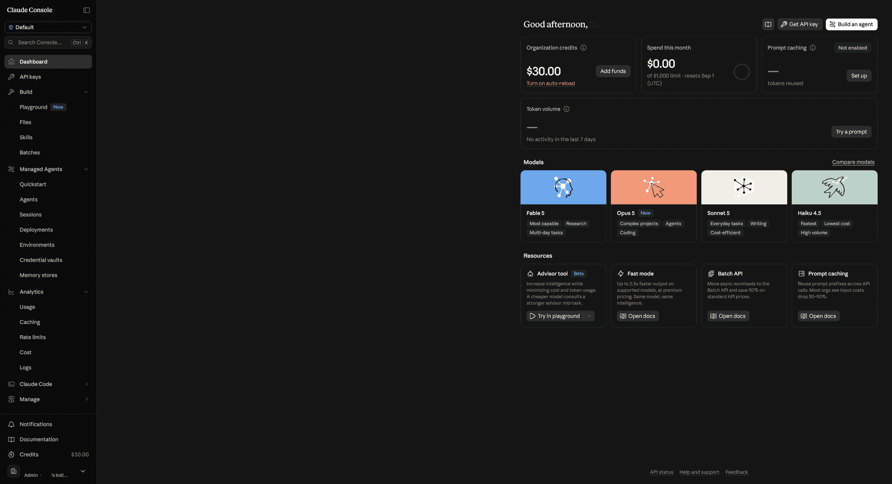Click the Batch API icon in Resources

click(x=711, y=274)
